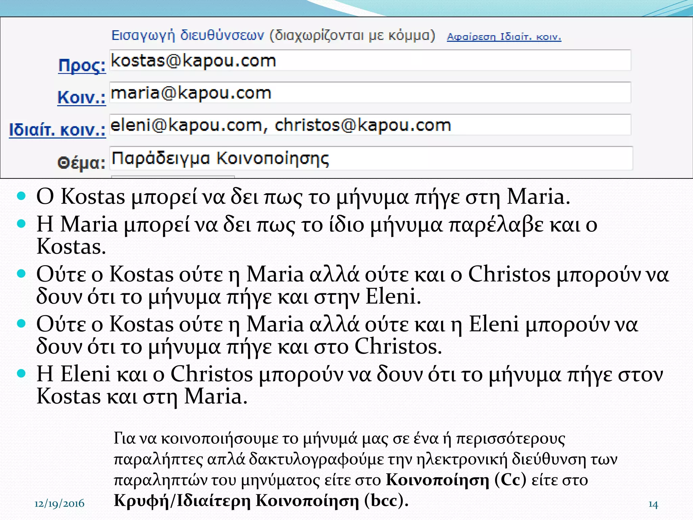Click the Ιδιαίτ. κοιν.: label link

point(57,130)
